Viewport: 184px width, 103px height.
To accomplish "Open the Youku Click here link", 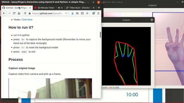I will click(x=27, y=20).
